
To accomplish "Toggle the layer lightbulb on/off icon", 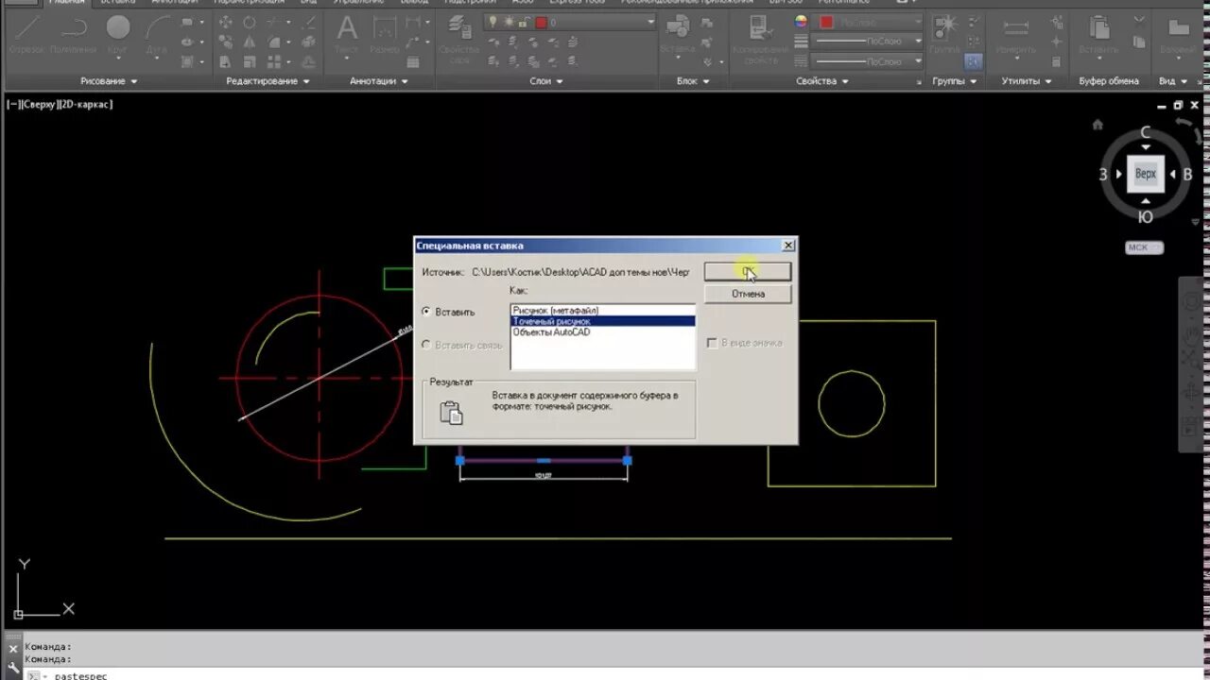I will (x=493, y=21).
